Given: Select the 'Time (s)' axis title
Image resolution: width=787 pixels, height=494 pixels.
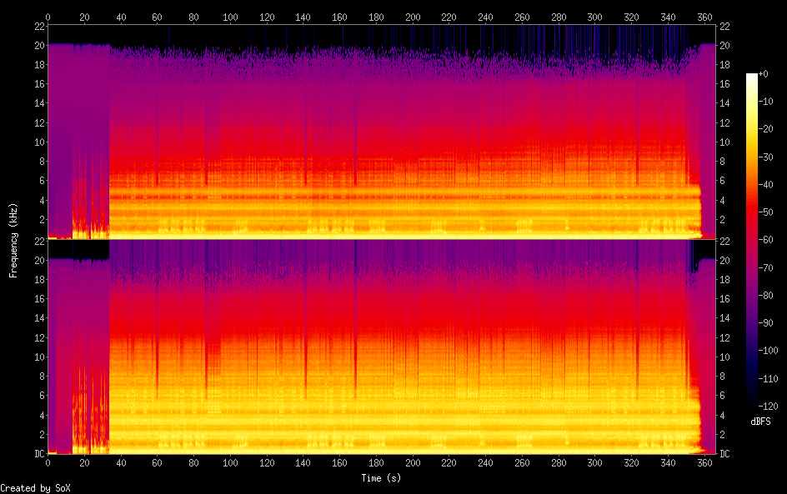Looking at the screenshot, I should pos(382,478).
